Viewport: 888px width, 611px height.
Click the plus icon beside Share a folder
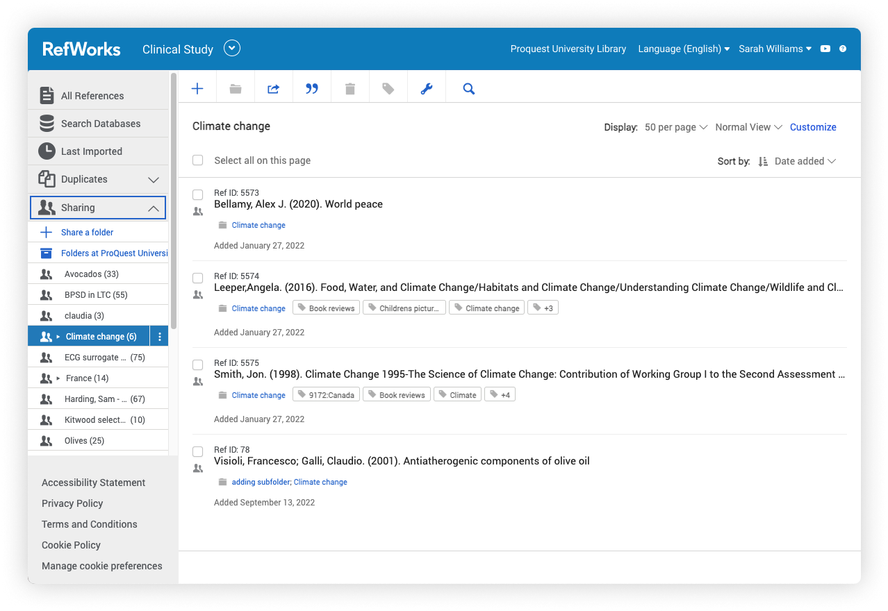click(x=47, y=232)
